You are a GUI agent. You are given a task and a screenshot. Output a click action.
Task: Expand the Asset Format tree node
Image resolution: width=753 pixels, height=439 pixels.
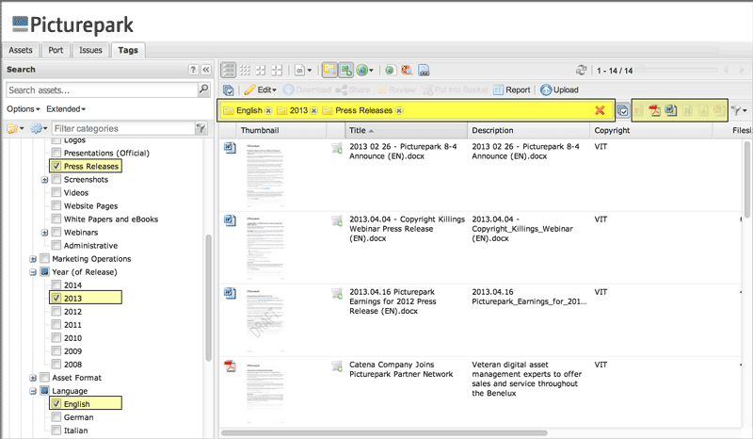(x=33, y=378)
